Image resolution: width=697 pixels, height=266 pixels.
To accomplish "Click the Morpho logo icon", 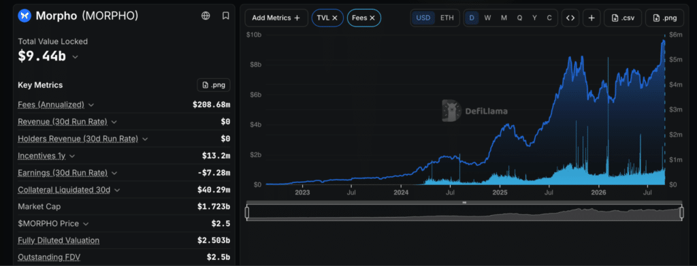I will [25, 16].
